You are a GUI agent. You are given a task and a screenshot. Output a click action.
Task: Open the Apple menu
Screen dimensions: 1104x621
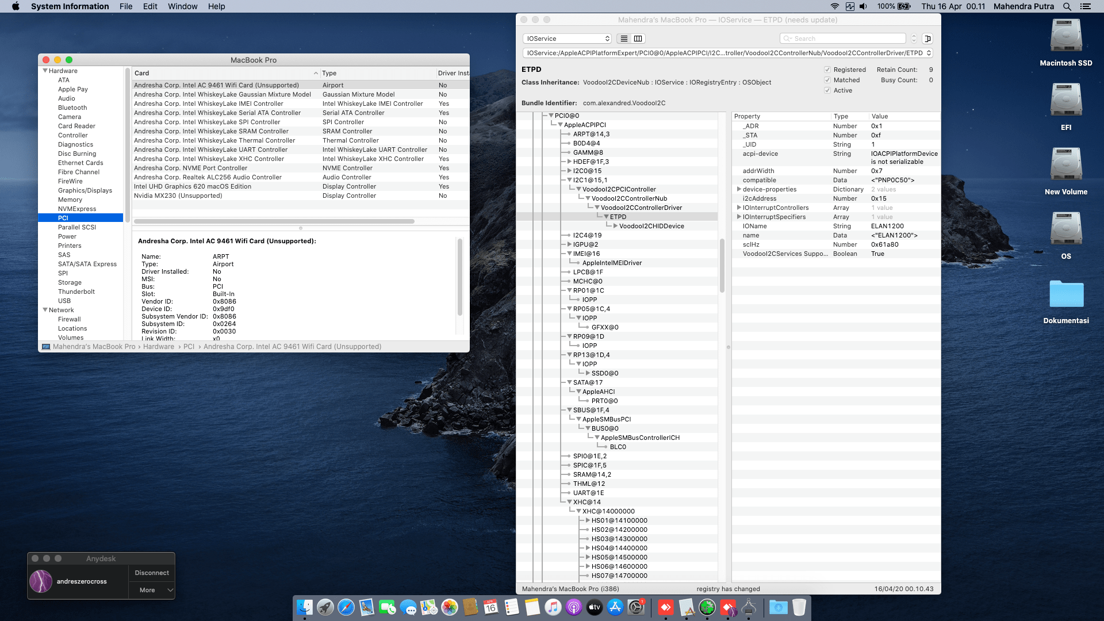(x=16, y=6)
